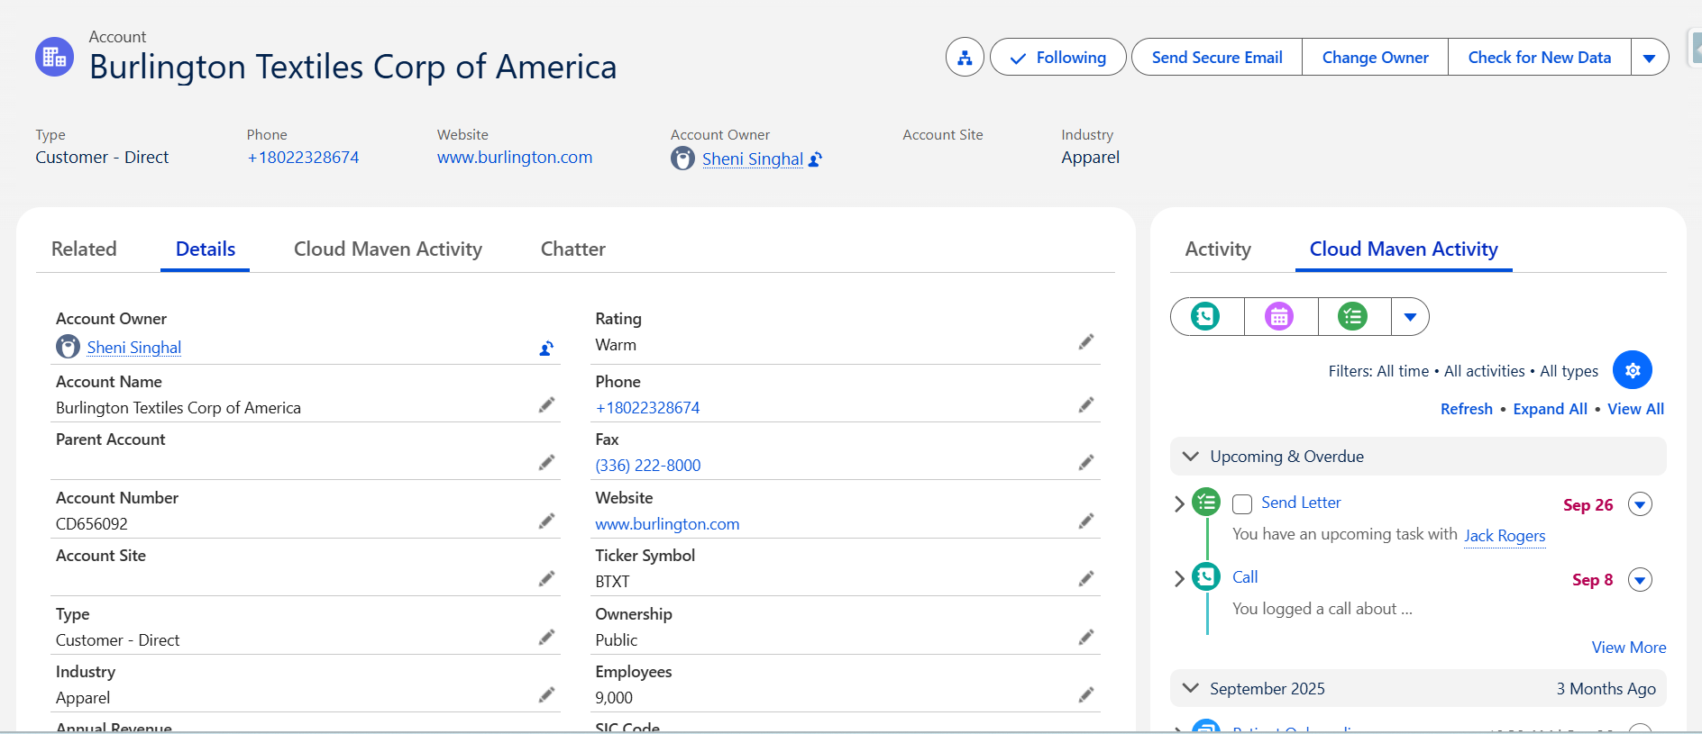Screen dimensions: 1702x734
Task: Dial phone number +18022328674 in header
Action: point(303,158)
